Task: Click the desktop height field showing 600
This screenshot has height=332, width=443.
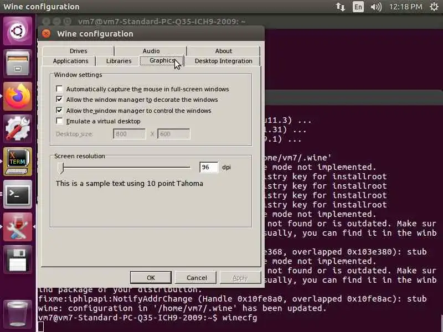Action: click(174, 134)
